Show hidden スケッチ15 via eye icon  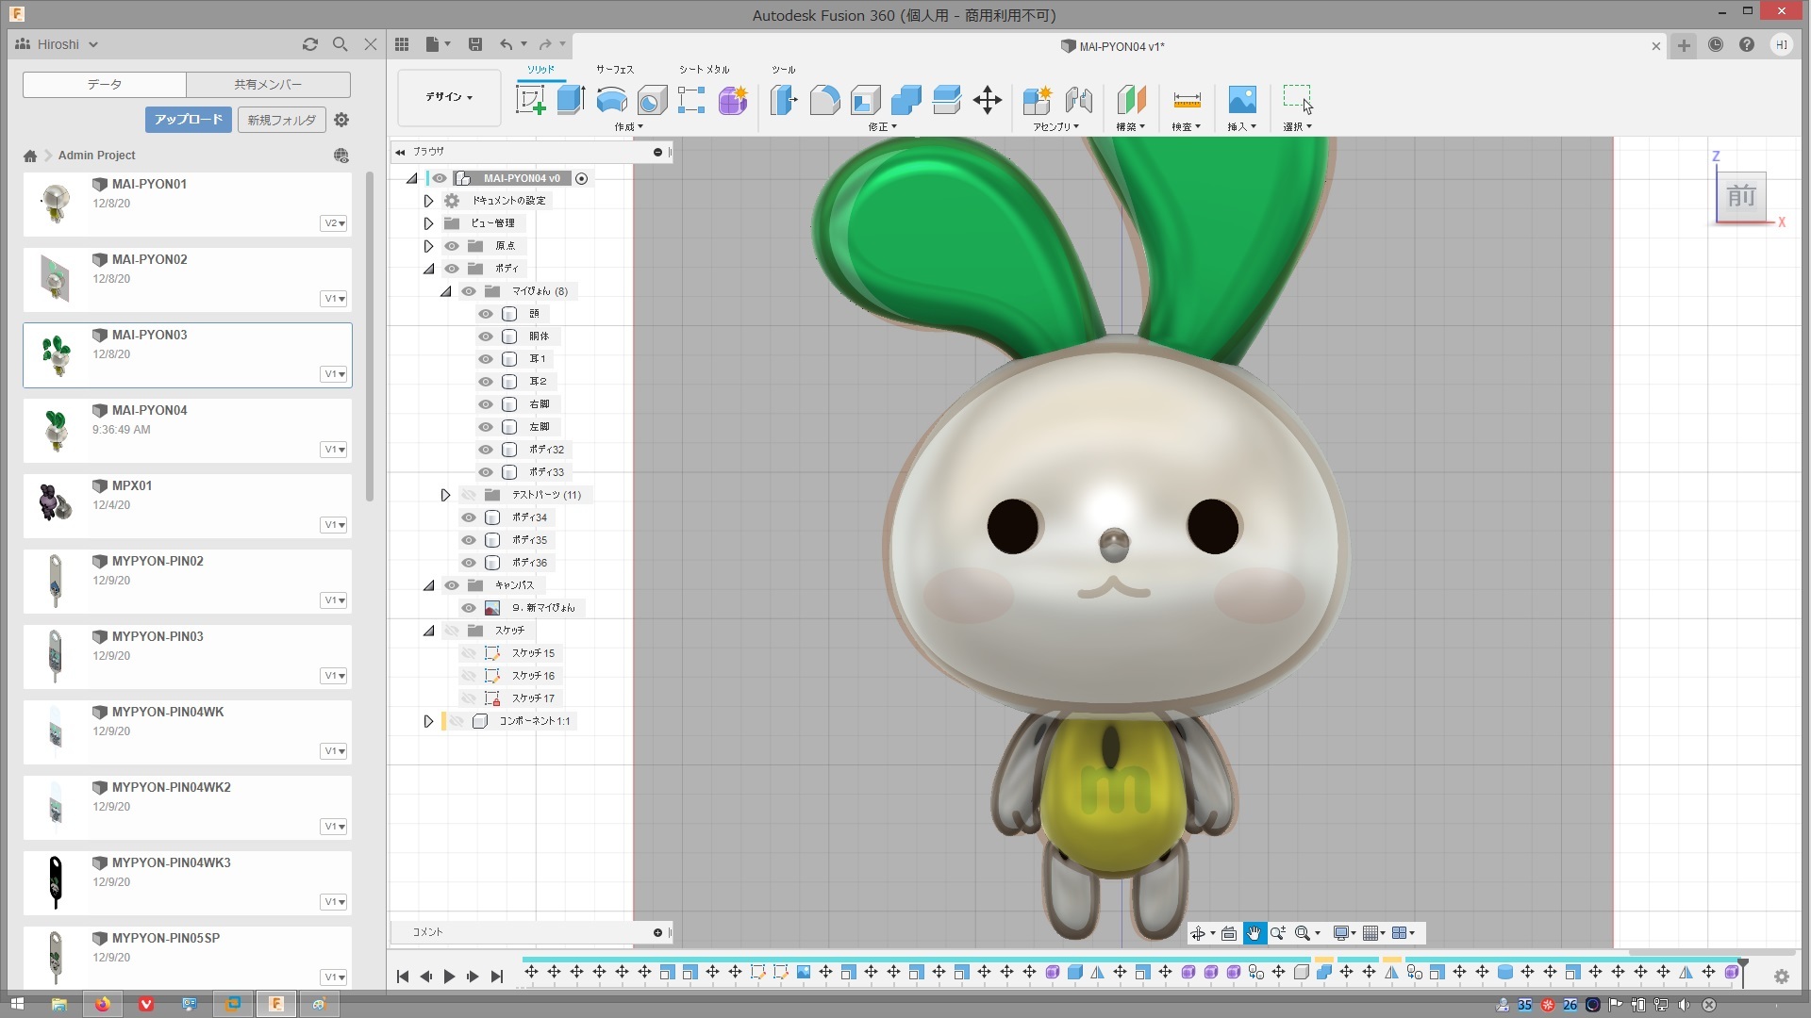[x=469, y=653]
